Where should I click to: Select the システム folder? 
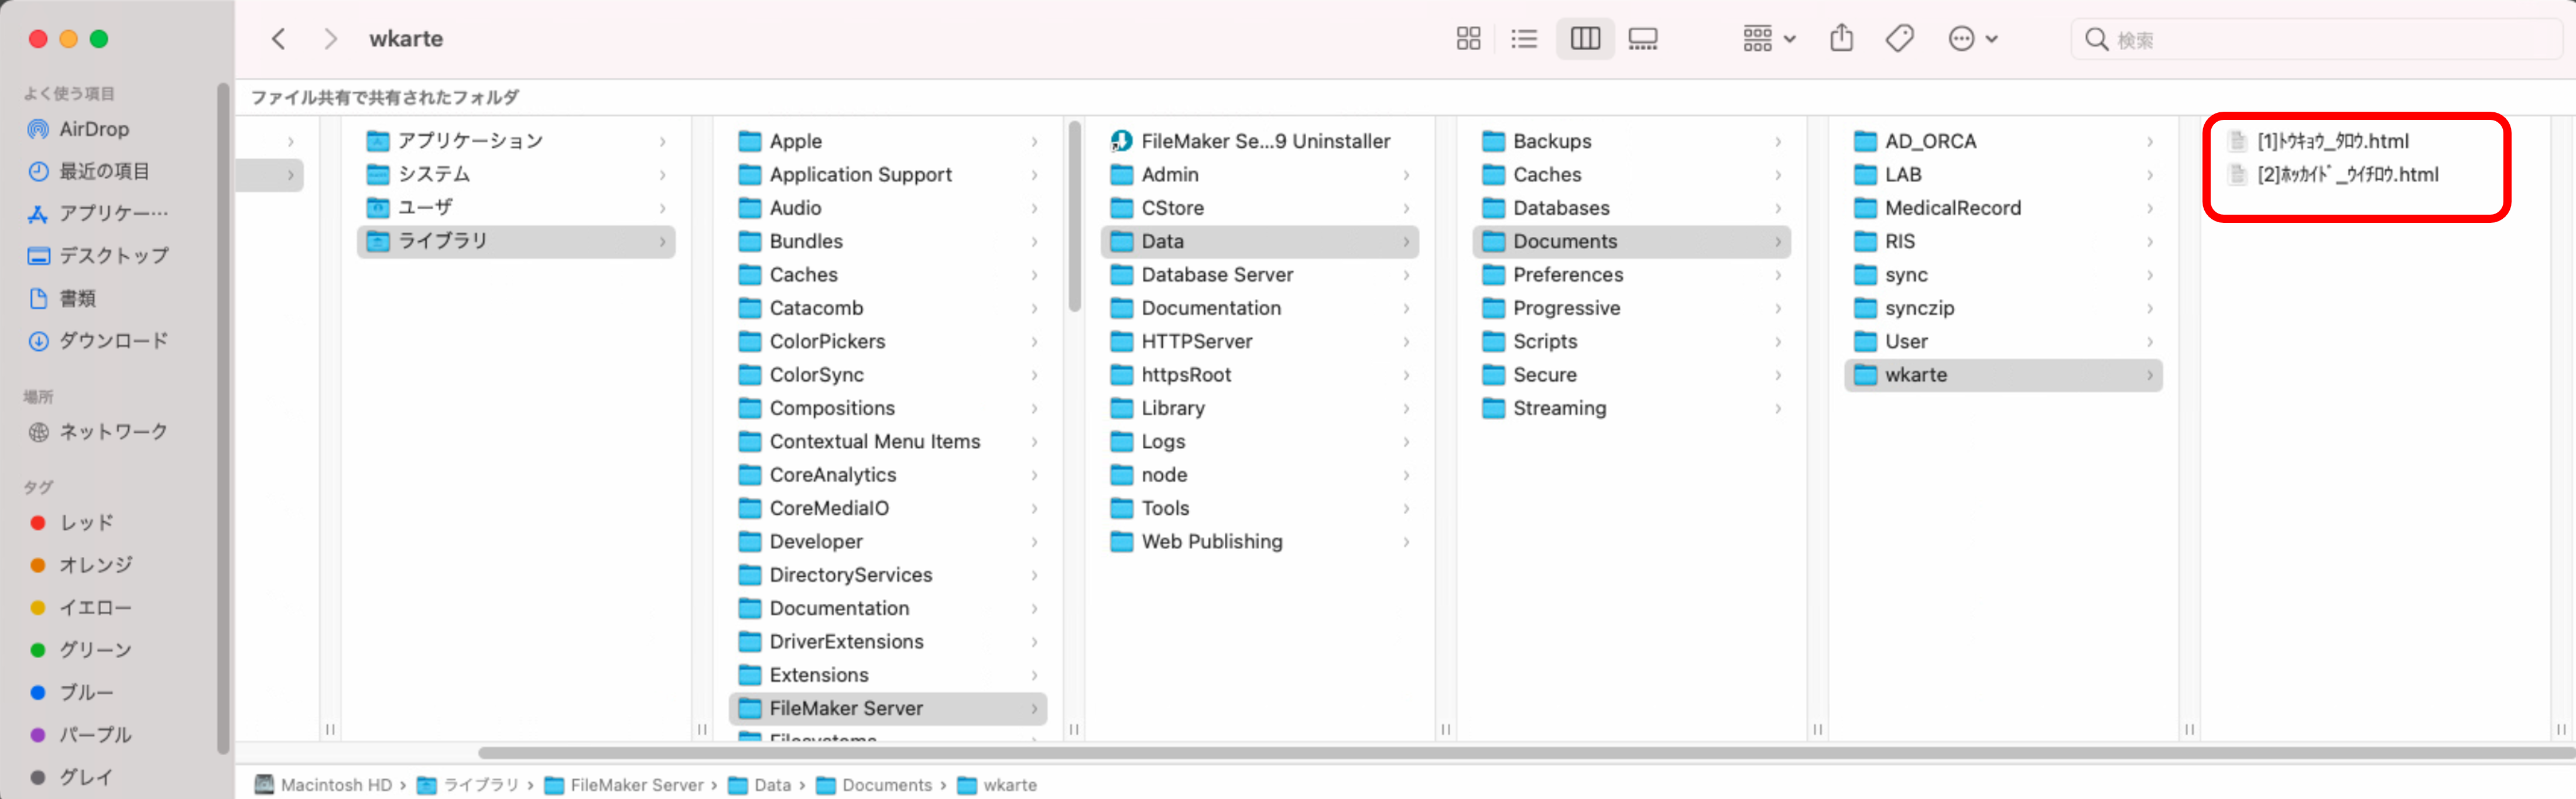click(x=516, y=174)
